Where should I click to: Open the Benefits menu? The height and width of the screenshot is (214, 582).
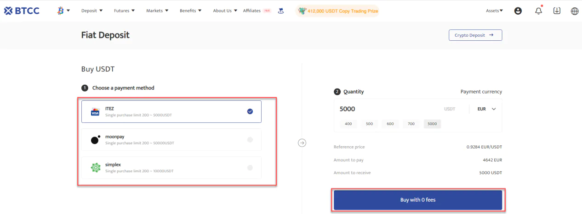pyautogui.click(x=191, y=11)
